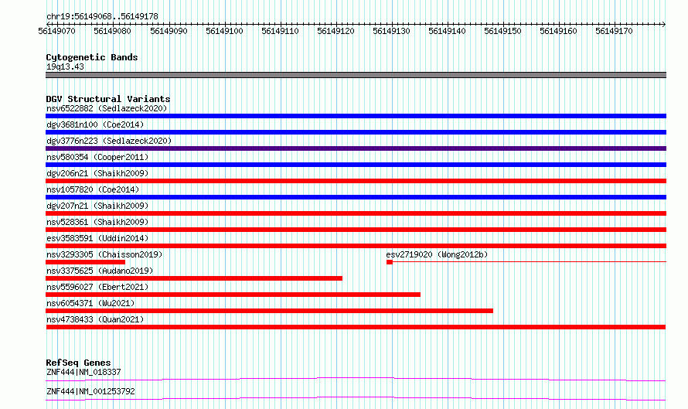
Task: Click the gray 19q13.43 cytogenetic band bar
Action: [356, 75]
